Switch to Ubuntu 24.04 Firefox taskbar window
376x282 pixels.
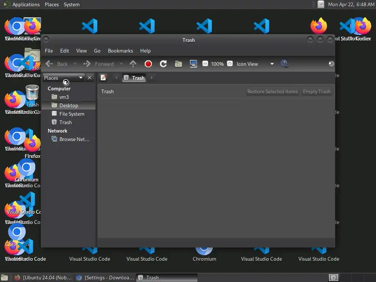43,278
